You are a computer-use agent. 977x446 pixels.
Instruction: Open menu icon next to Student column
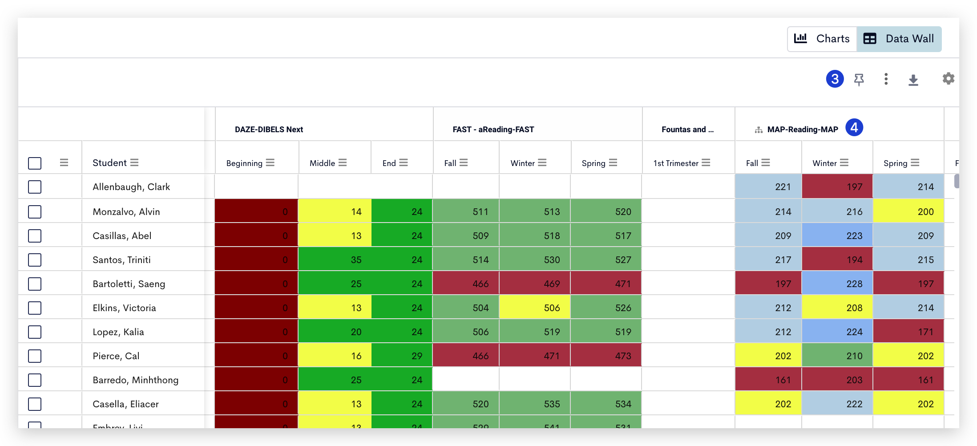tap(134, 162)
